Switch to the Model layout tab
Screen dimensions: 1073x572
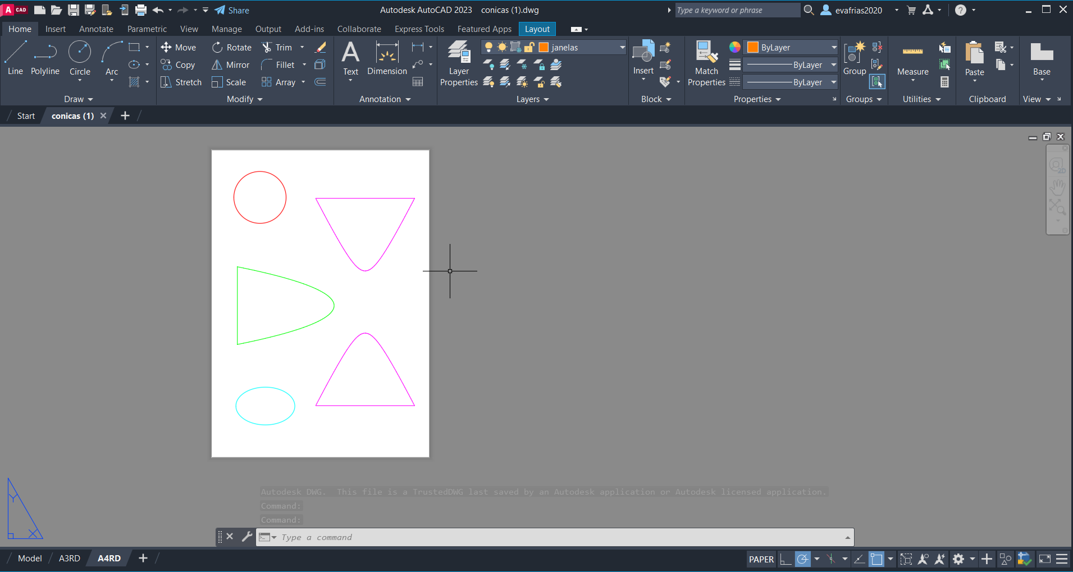[30, 559]
